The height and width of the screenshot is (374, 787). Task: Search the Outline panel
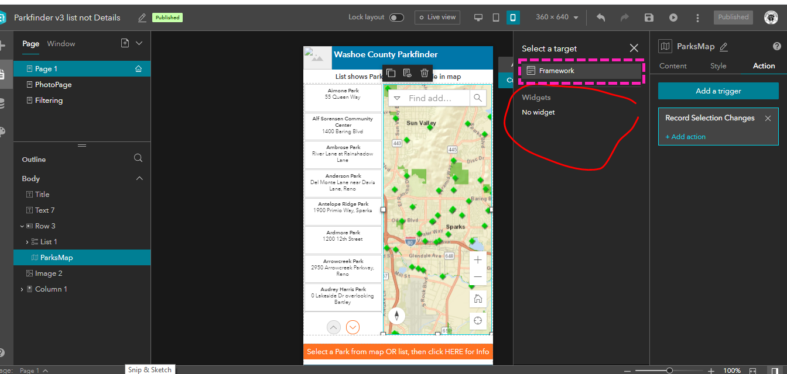[138, 158]
